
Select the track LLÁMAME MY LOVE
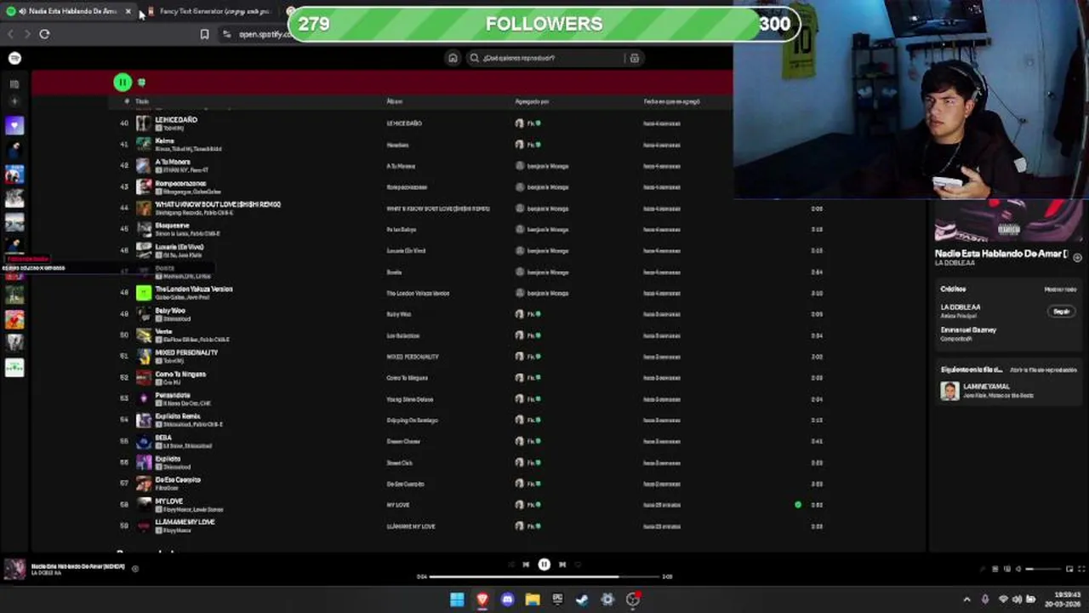click(185, 522)
